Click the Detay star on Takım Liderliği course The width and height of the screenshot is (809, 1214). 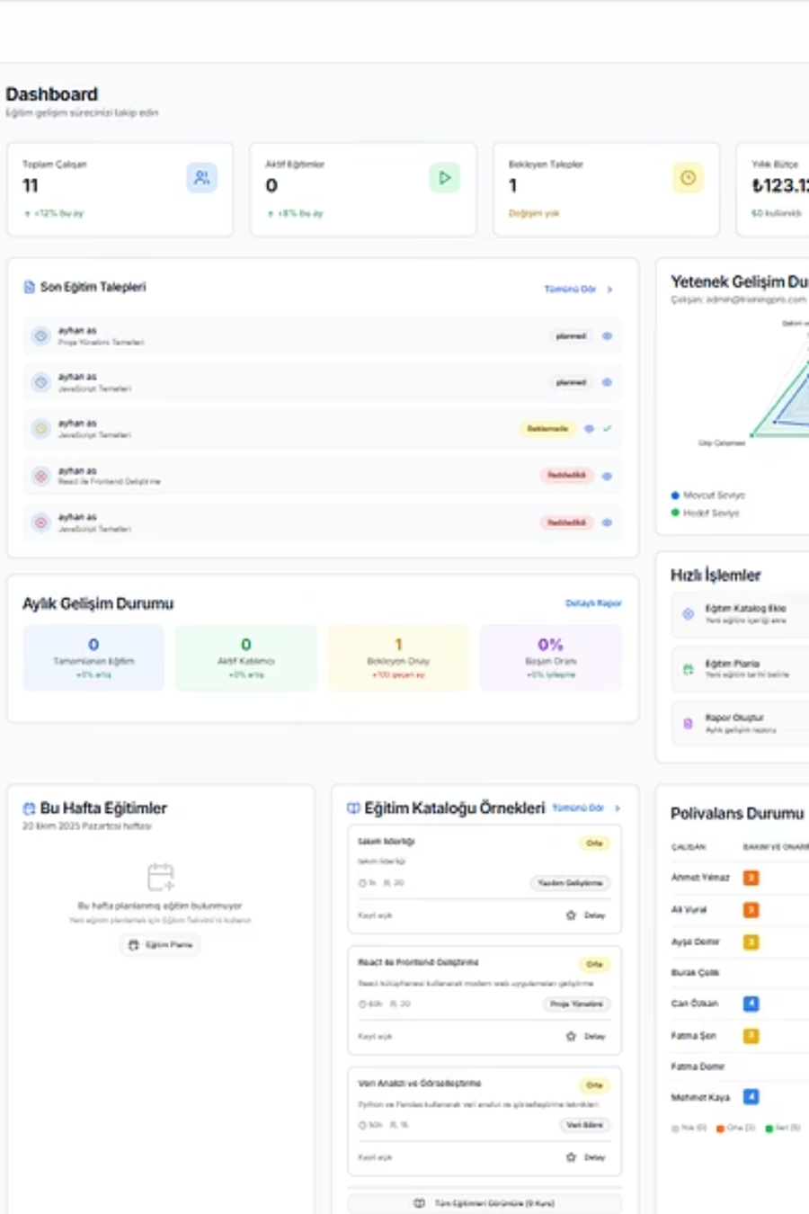(571, 915)
